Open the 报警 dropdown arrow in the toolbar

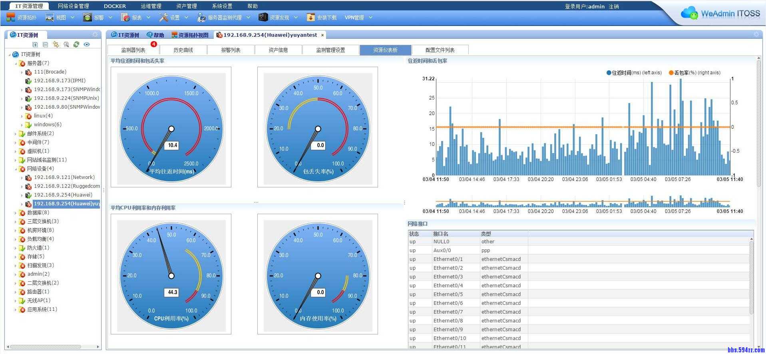(110, 18)
